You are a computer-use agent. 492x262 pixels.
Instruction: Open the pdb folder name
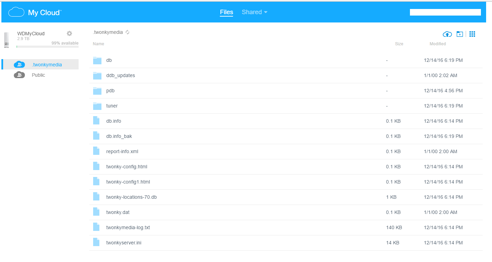pyautogui.click(x=110, y=91)
